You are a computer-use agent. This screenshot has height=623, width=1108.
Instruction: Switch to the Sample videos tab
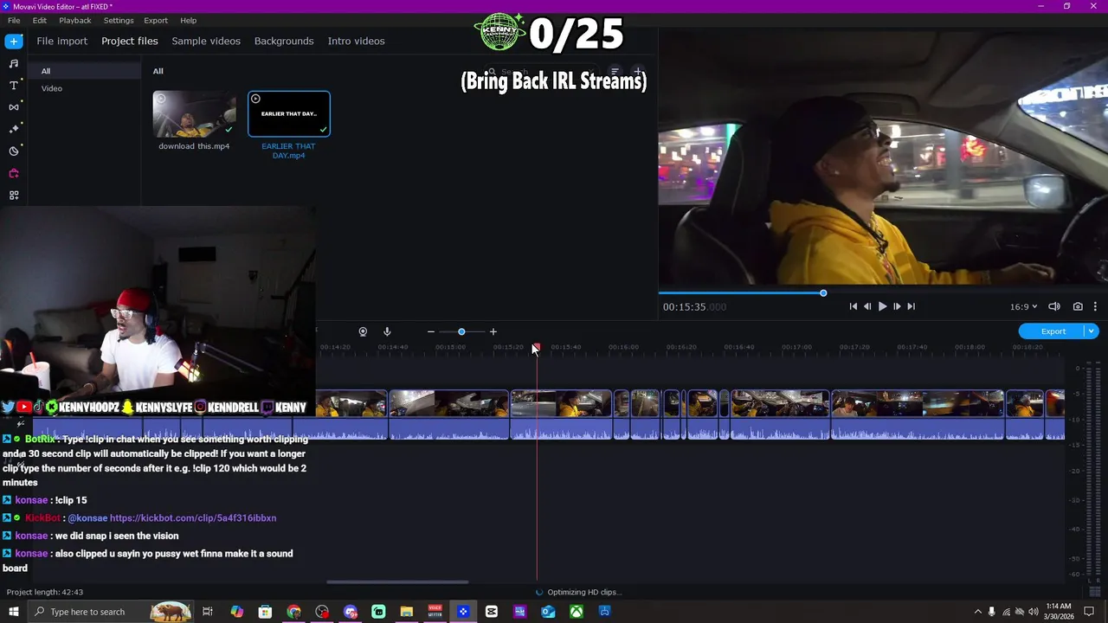click(206, 41)
